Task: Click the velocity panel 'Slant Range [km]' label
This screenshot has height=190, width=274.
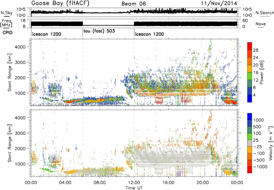Action: coord(10,143)
